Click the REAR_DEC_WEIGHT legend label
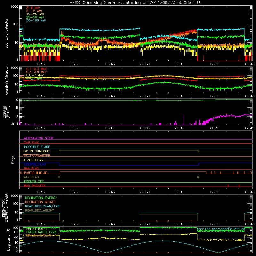 pos(39,211)
